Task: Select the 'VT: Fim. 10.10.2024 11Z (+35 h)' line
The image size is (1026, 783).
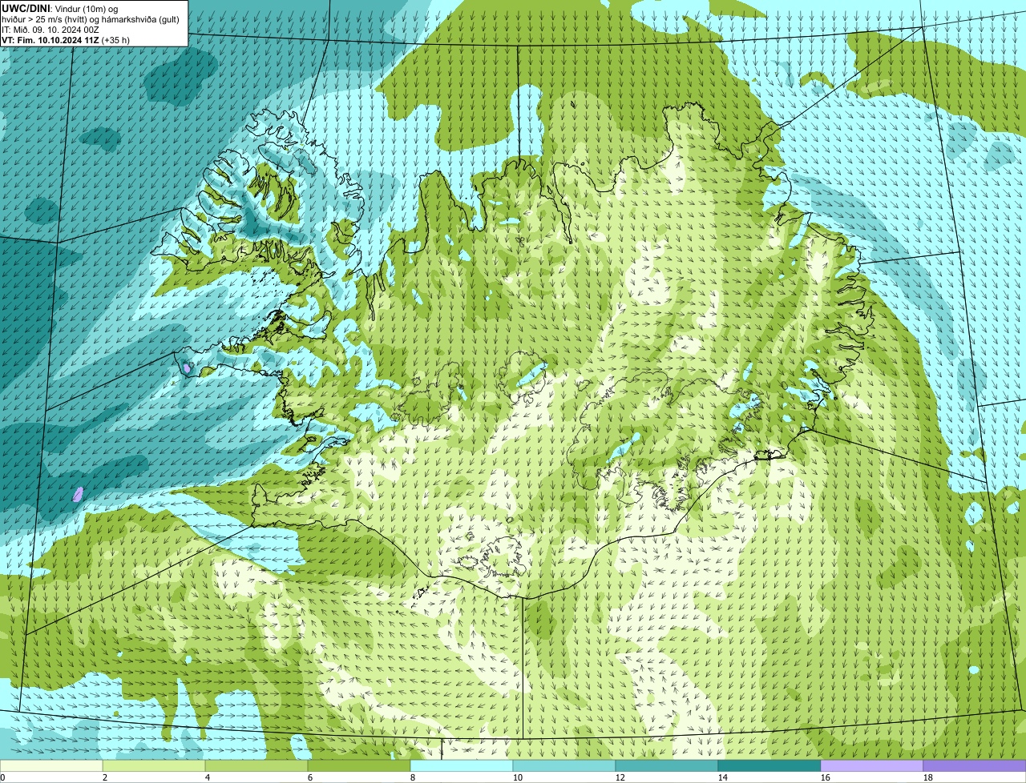Action: pyautogui.click(x=66, y=40)
